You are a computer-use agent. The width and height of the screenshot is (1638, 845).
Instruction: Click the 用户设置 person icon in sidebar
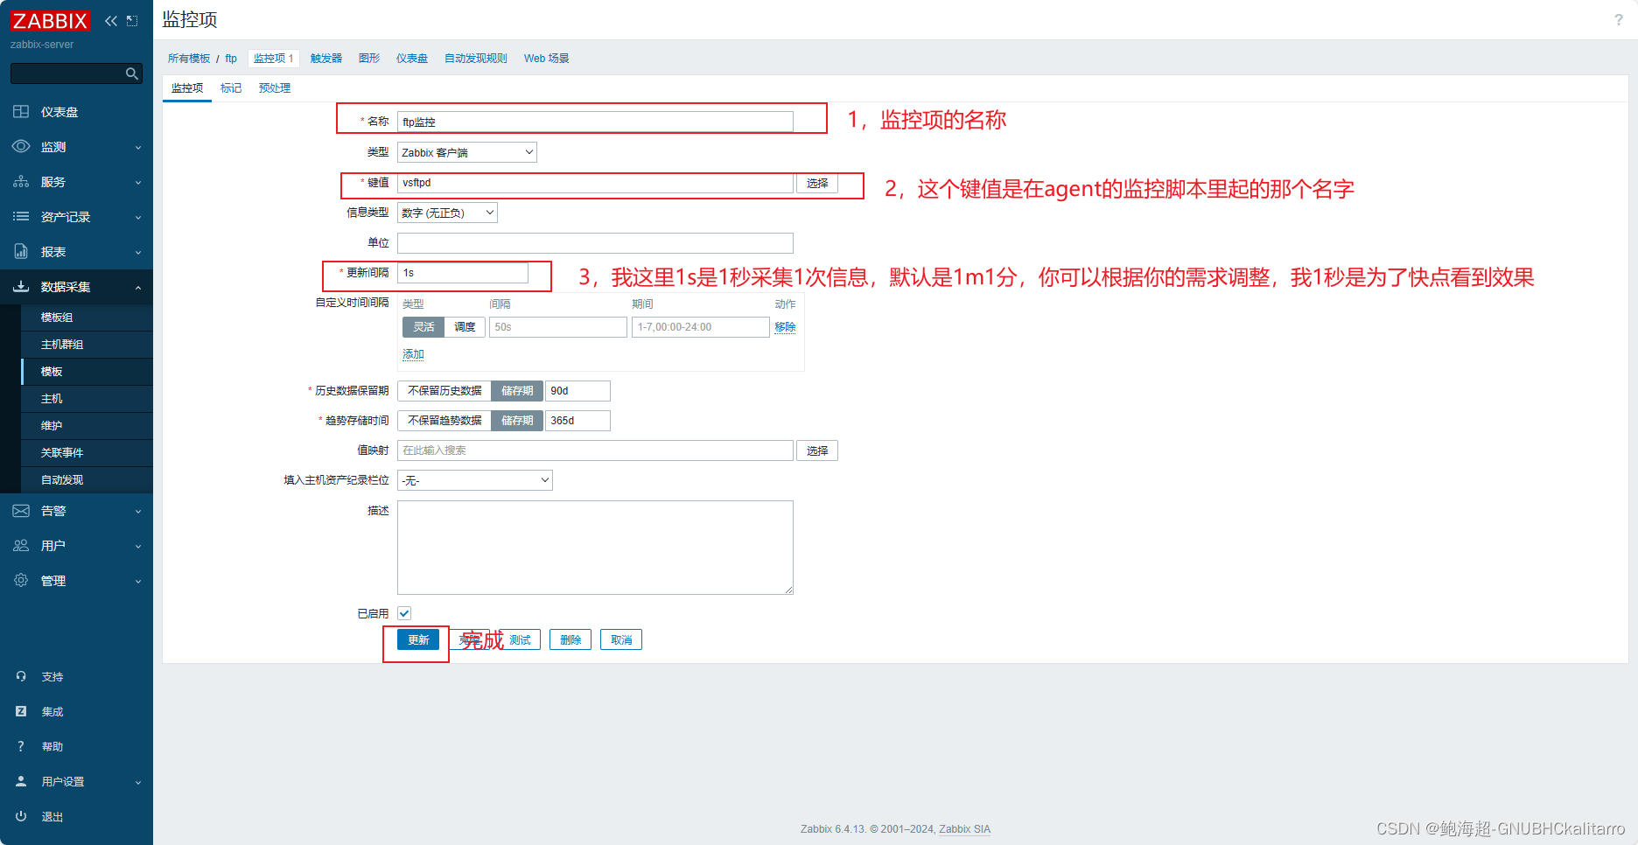21,782
